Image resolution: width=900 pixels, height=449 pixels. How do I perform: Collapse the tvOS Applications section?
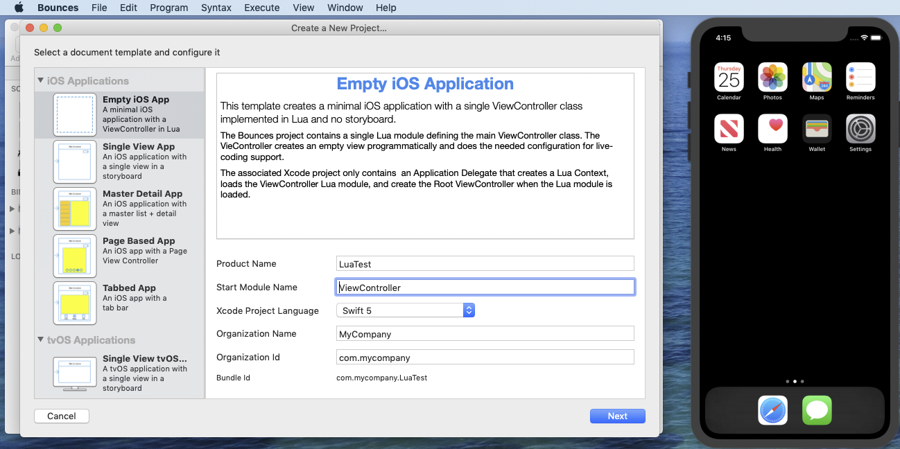41,340
